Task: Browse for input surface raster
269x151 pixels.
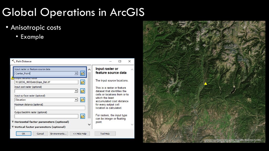Action: point(82,100)
